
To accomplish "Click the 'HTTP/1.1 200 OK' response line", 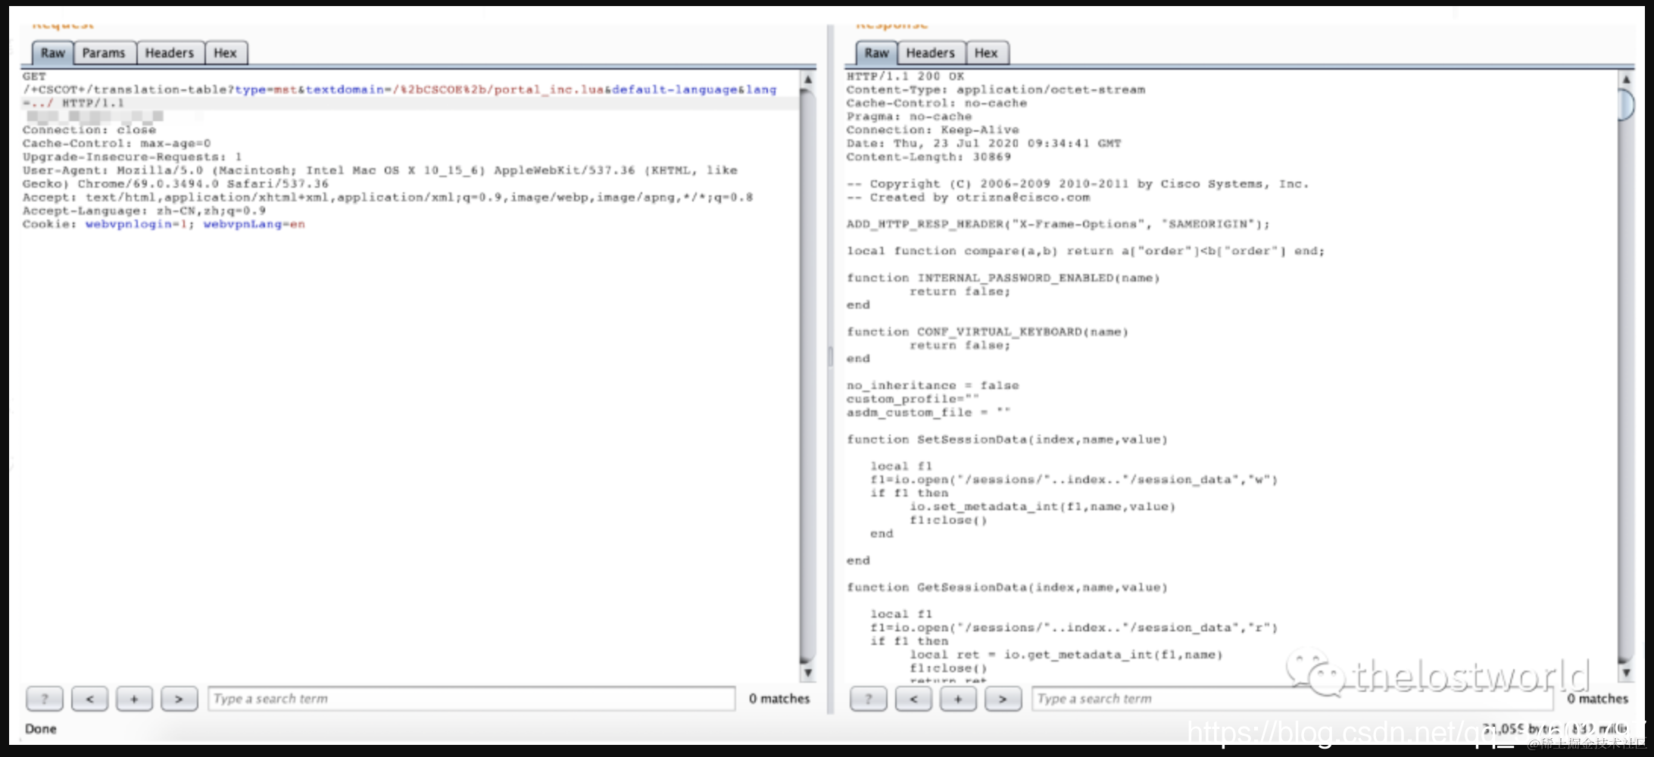I will pyautogui.click(x=905, y=76).
